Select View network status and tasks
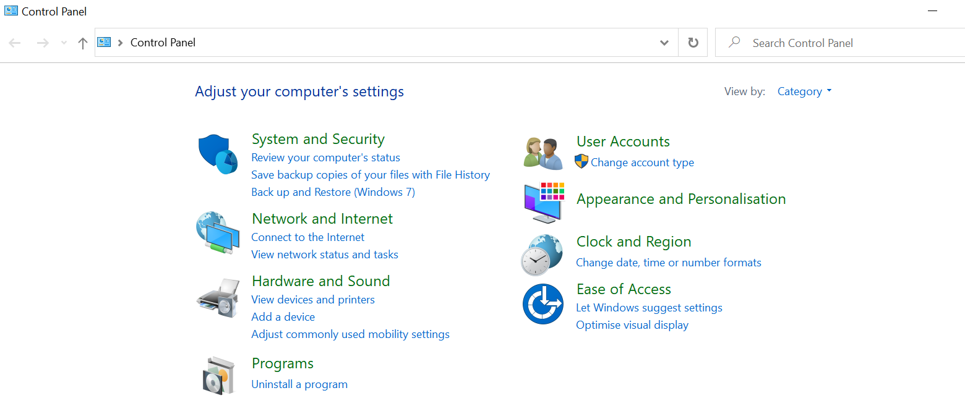The image size is (965, 414). coord(325,255)
